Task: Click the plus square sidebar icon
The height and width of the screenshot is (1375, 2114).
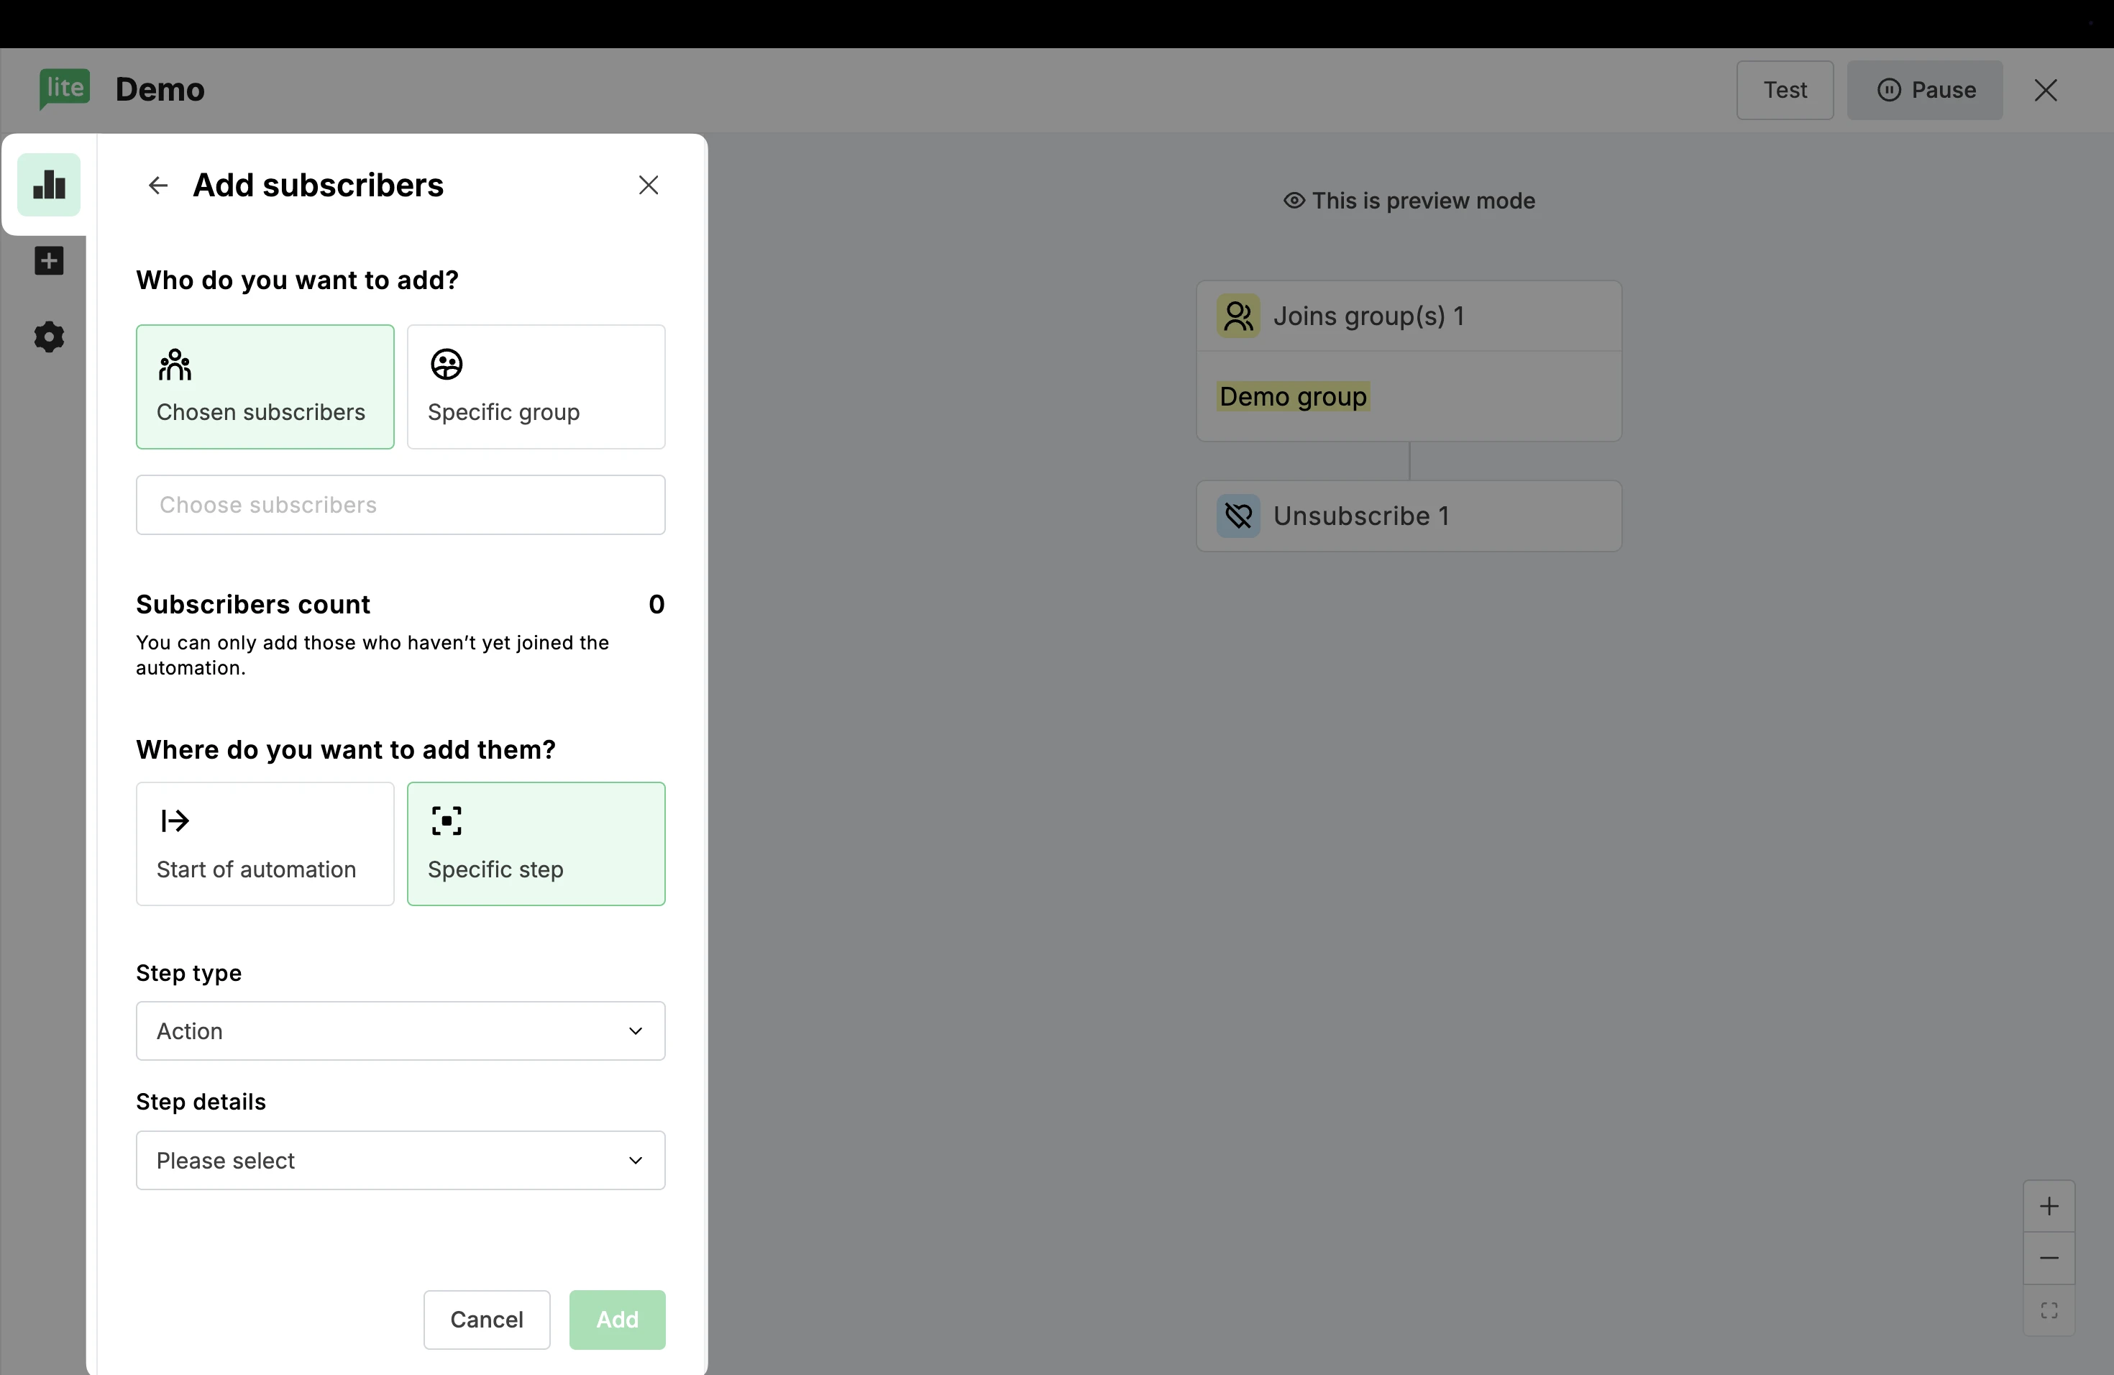Action: point(49,261)
